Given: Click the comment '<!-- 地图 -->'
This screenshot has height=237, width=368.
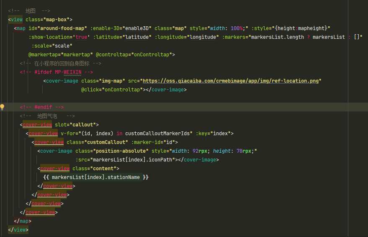Looking at the screenshot, I should tap(29, 11).
